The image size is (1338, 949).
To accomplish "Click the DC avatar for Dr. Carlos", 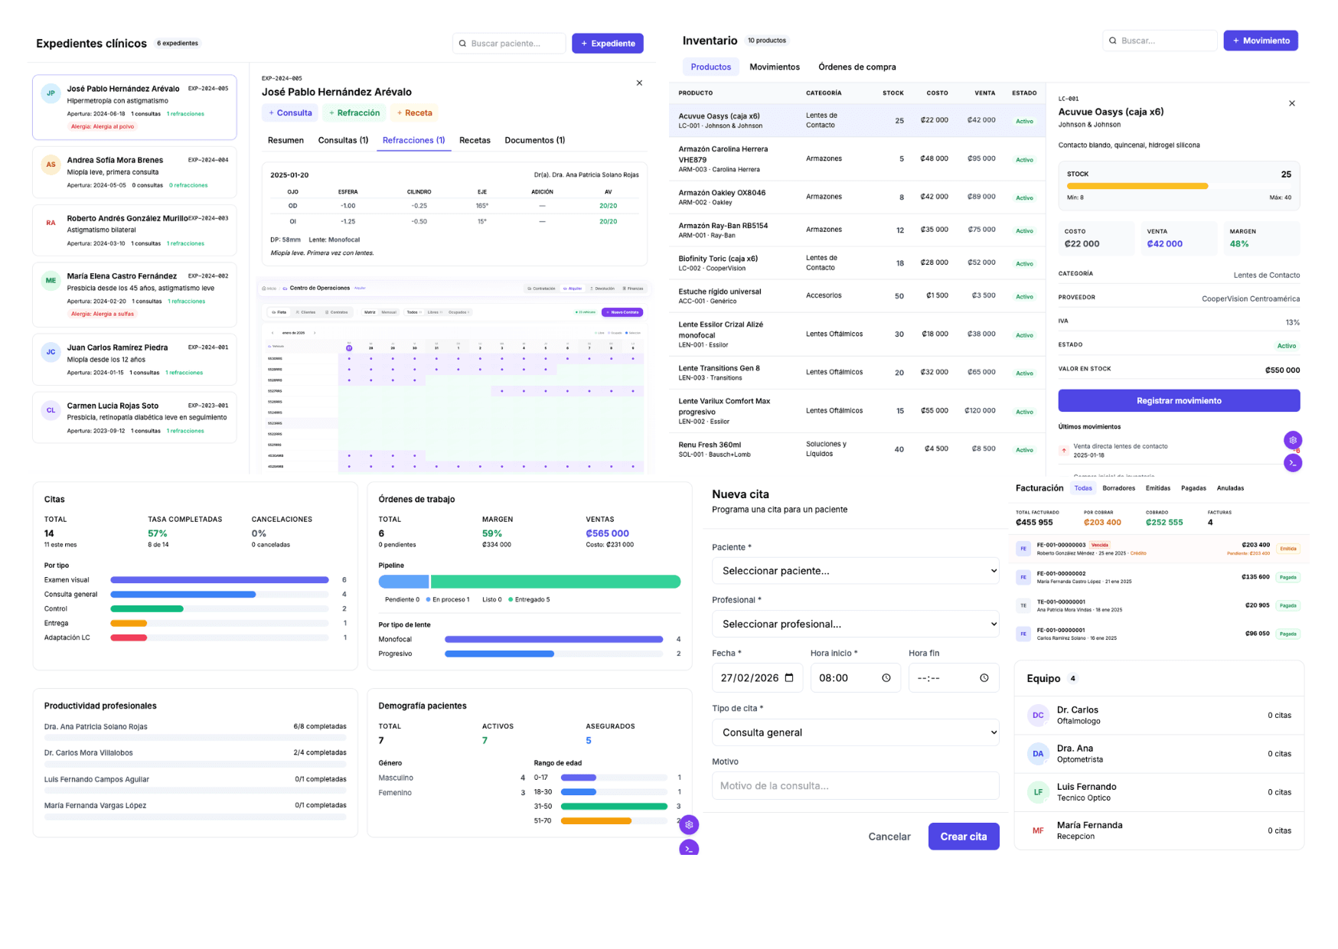I will pos(1037,716).
